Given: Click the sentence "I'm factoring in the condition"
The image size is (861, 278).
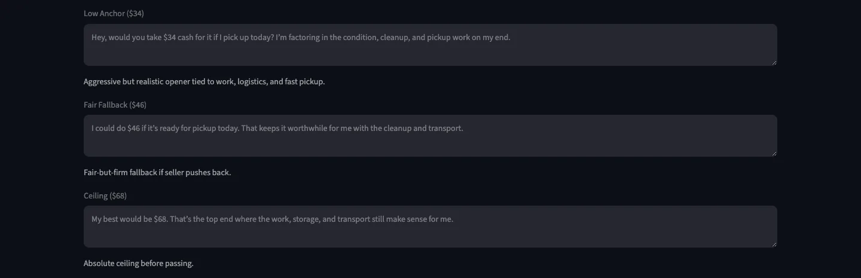Looking at the screenshot, I should (x=326, y=37).
